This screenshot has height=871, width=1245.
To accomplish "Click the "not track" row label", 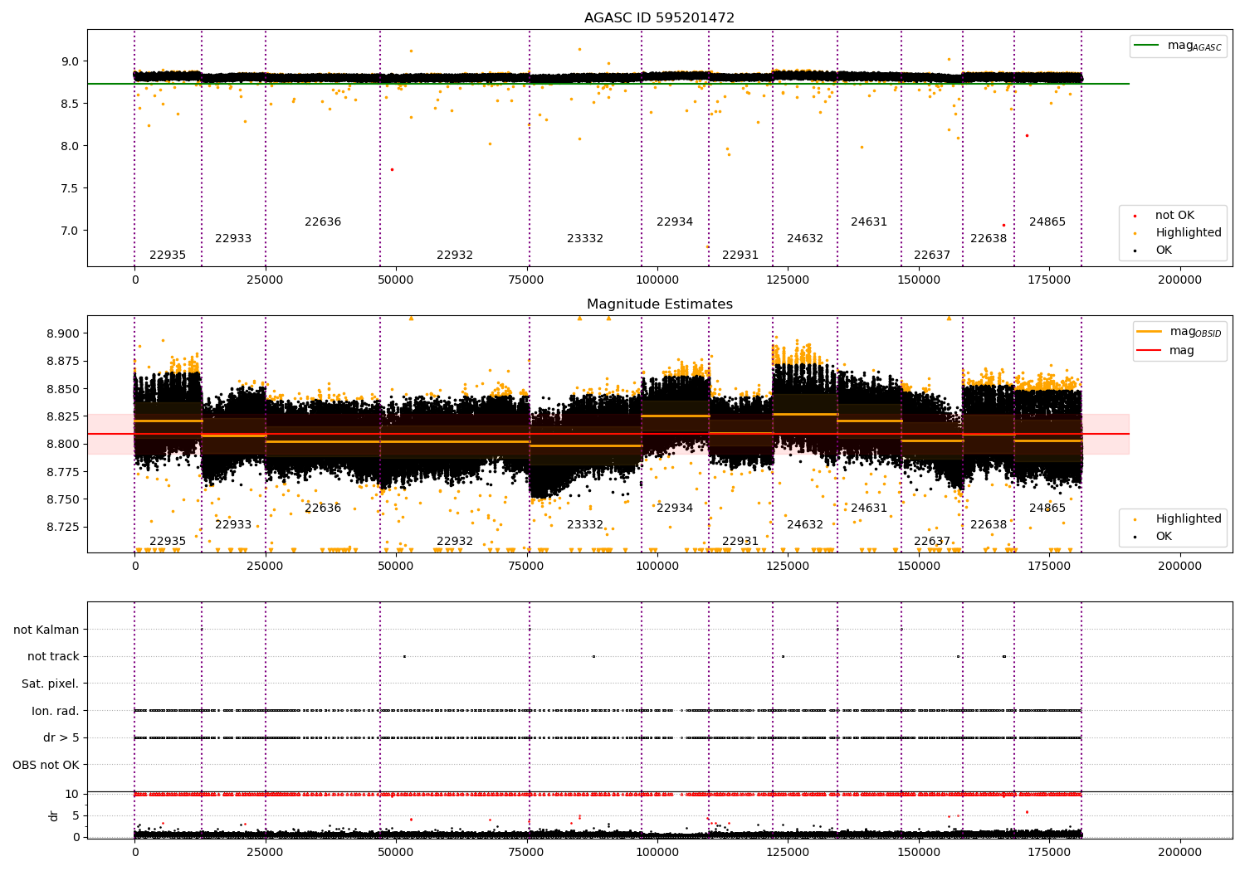I will pos(53,656).
